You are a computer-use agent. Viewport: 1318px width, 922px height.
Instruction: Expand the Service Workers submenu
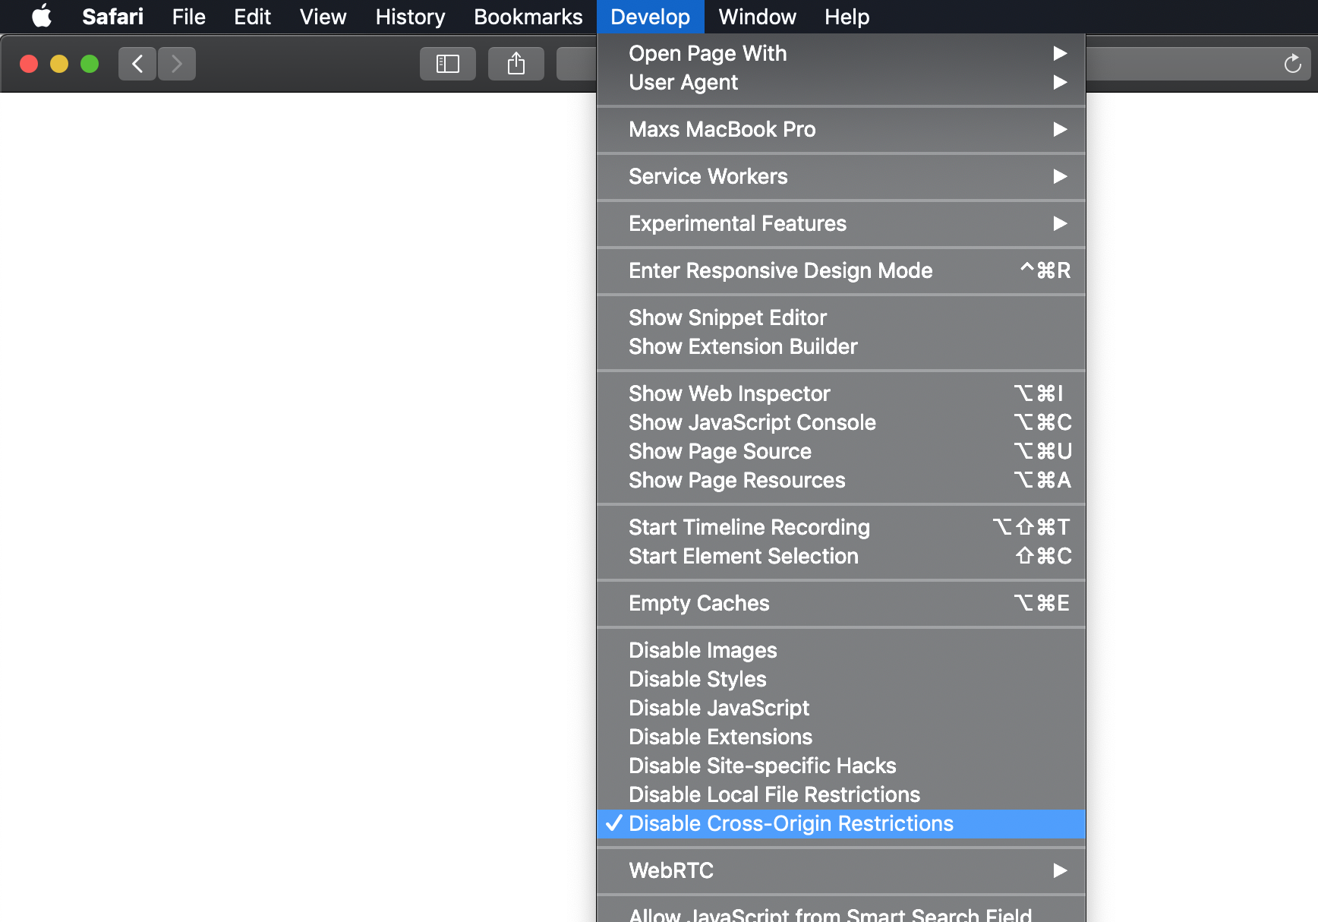(x=841, y=176)
